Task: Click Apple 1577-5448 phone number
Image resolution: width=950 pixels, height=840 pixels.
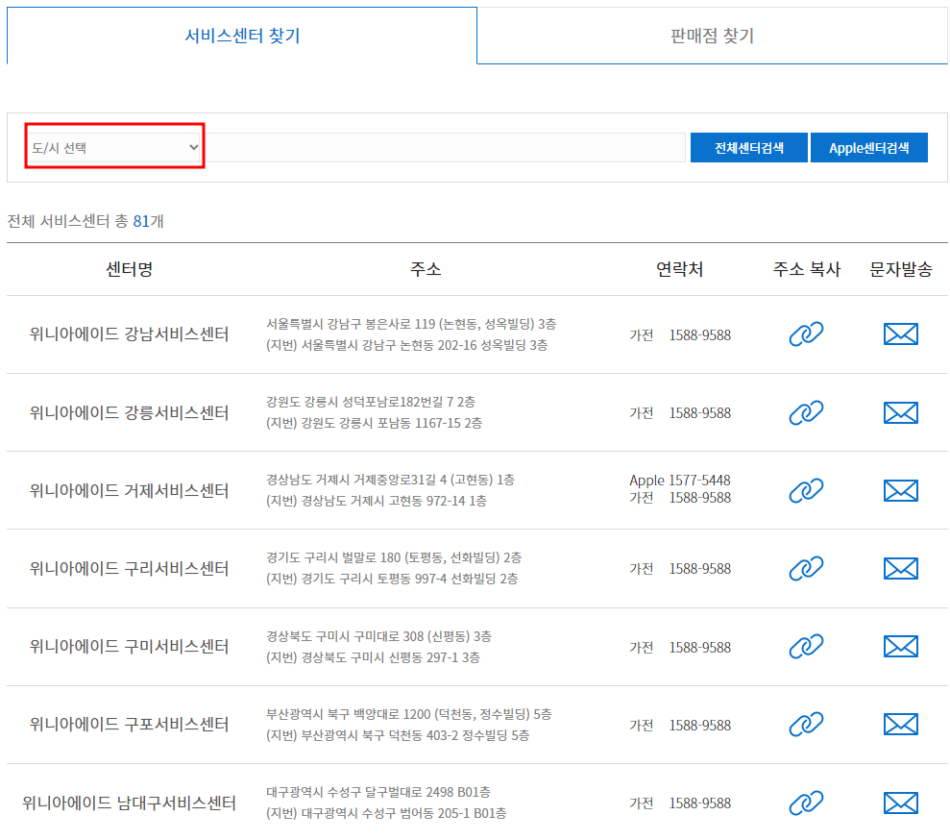Action: pyautogui.click(x=680, y=481)
